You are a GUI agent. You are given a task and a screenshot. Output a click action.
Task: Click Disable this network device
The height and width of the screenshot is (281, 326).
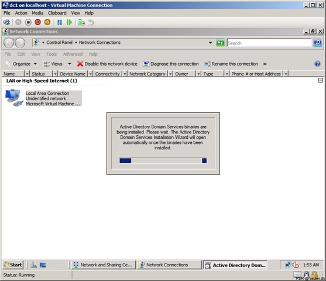click(107, 64)
